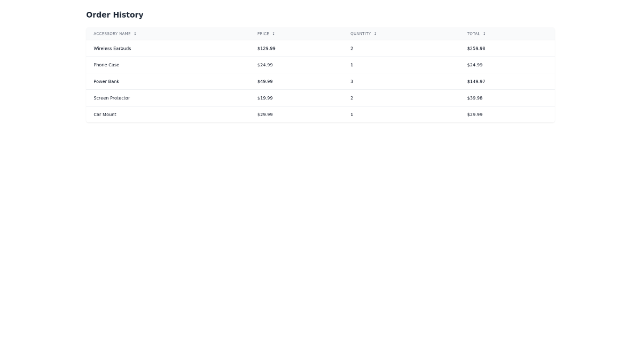Click the $39.98 total for Screen Protector
The width and height of the screenshot is (641, 337).
coord(475,98)
